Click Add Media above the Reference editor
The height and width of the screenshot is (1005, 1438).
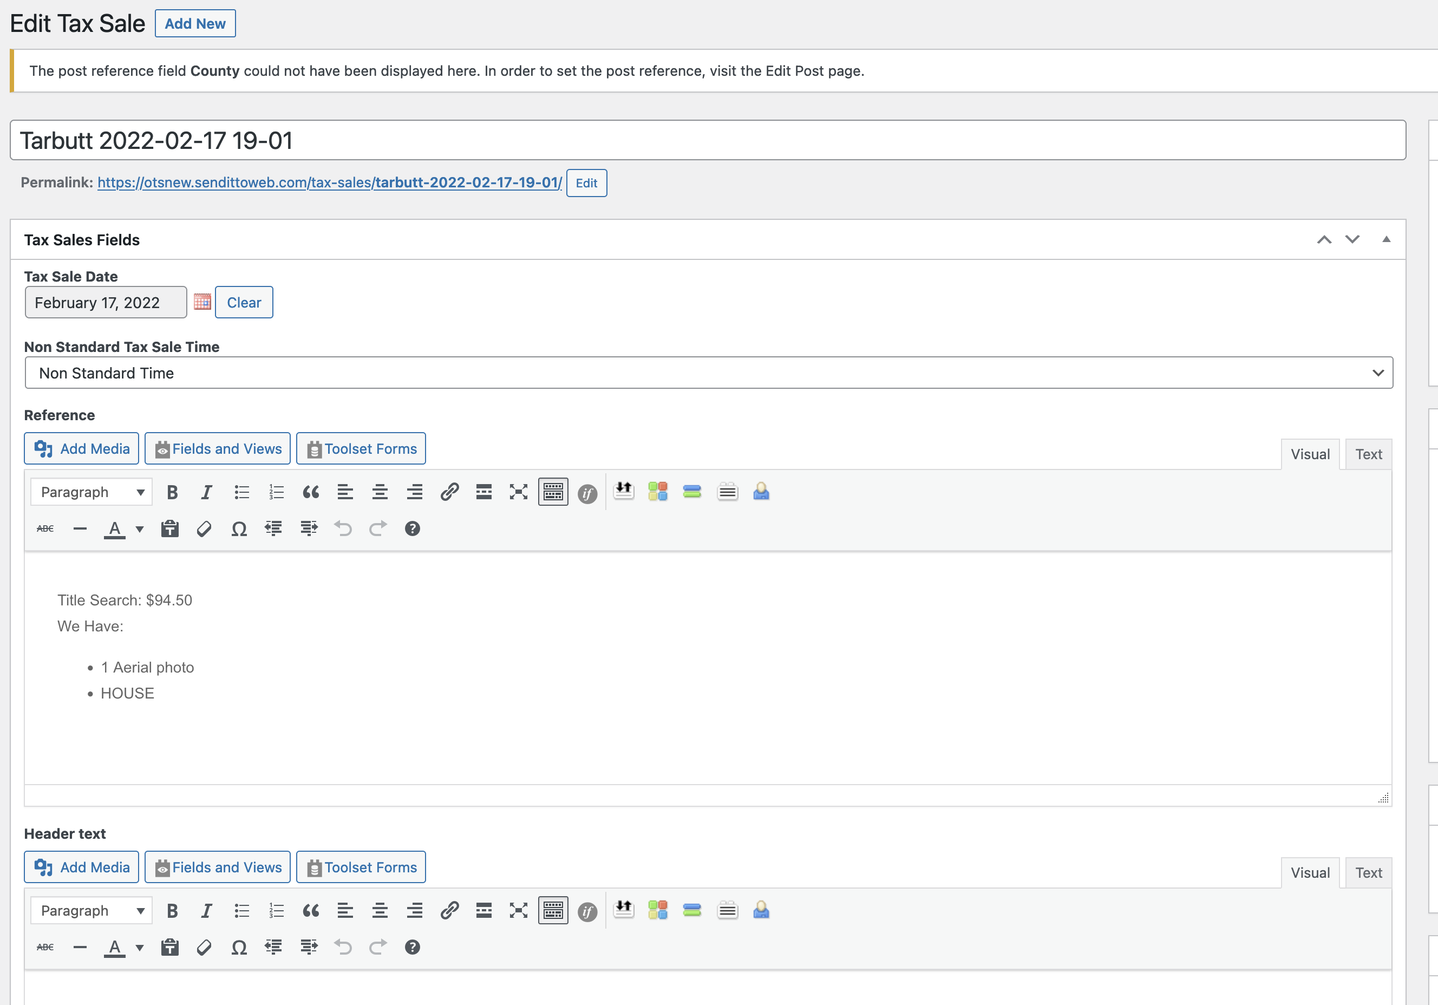(81, 448)
